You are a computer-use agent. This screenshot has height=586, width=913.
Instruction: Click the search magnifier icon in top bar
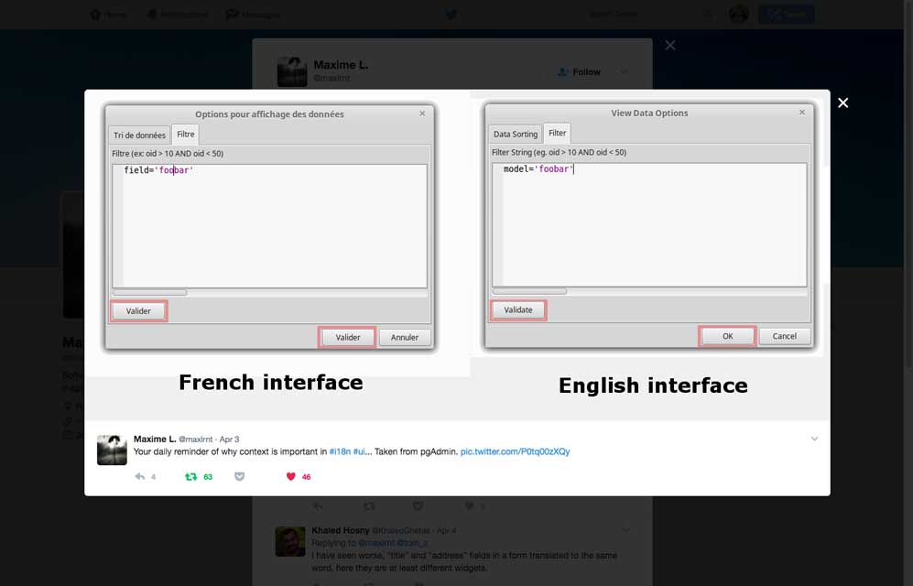pos(708,15)
